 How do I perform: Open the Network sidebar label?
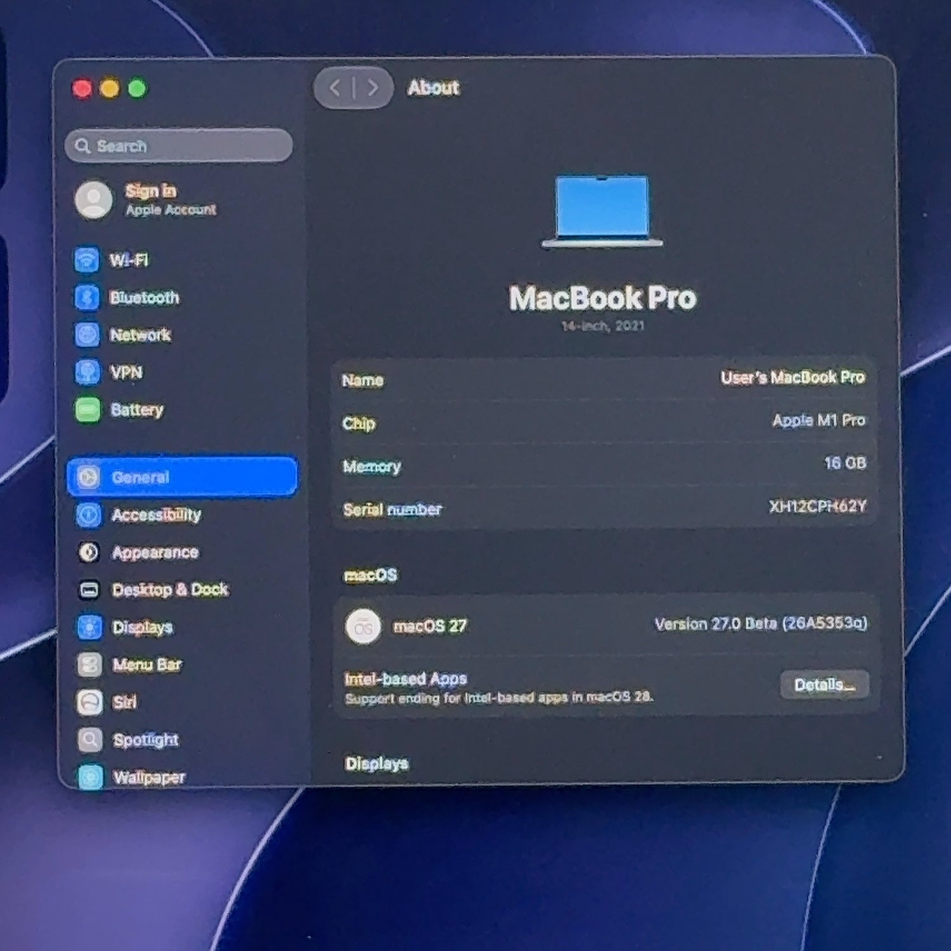[x=141, y=335]
